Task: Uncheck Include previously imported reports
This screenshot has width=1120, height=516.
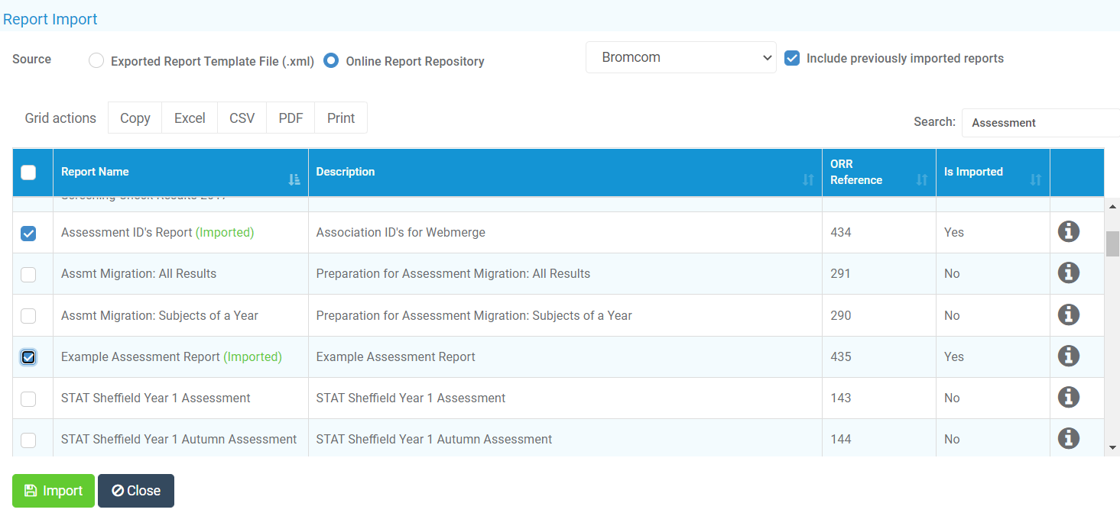Action: [792, 57]
